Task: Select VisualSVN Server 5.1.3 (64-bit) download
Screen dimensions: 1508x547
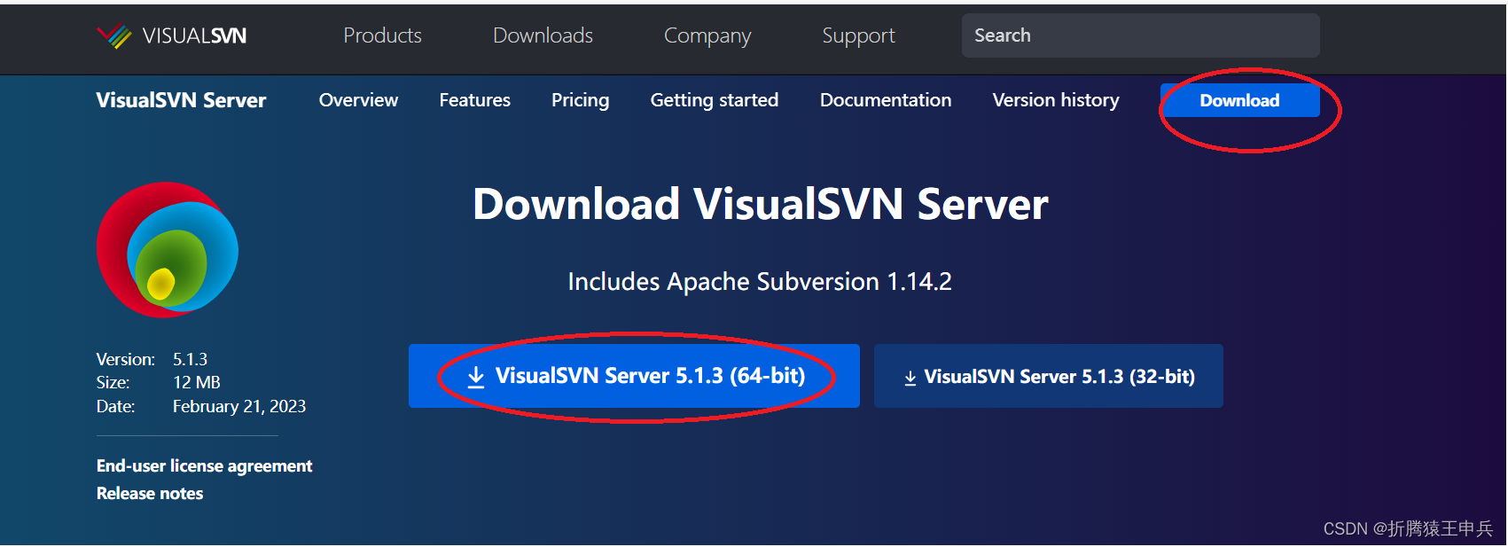Action: click(x=635, y=376)
